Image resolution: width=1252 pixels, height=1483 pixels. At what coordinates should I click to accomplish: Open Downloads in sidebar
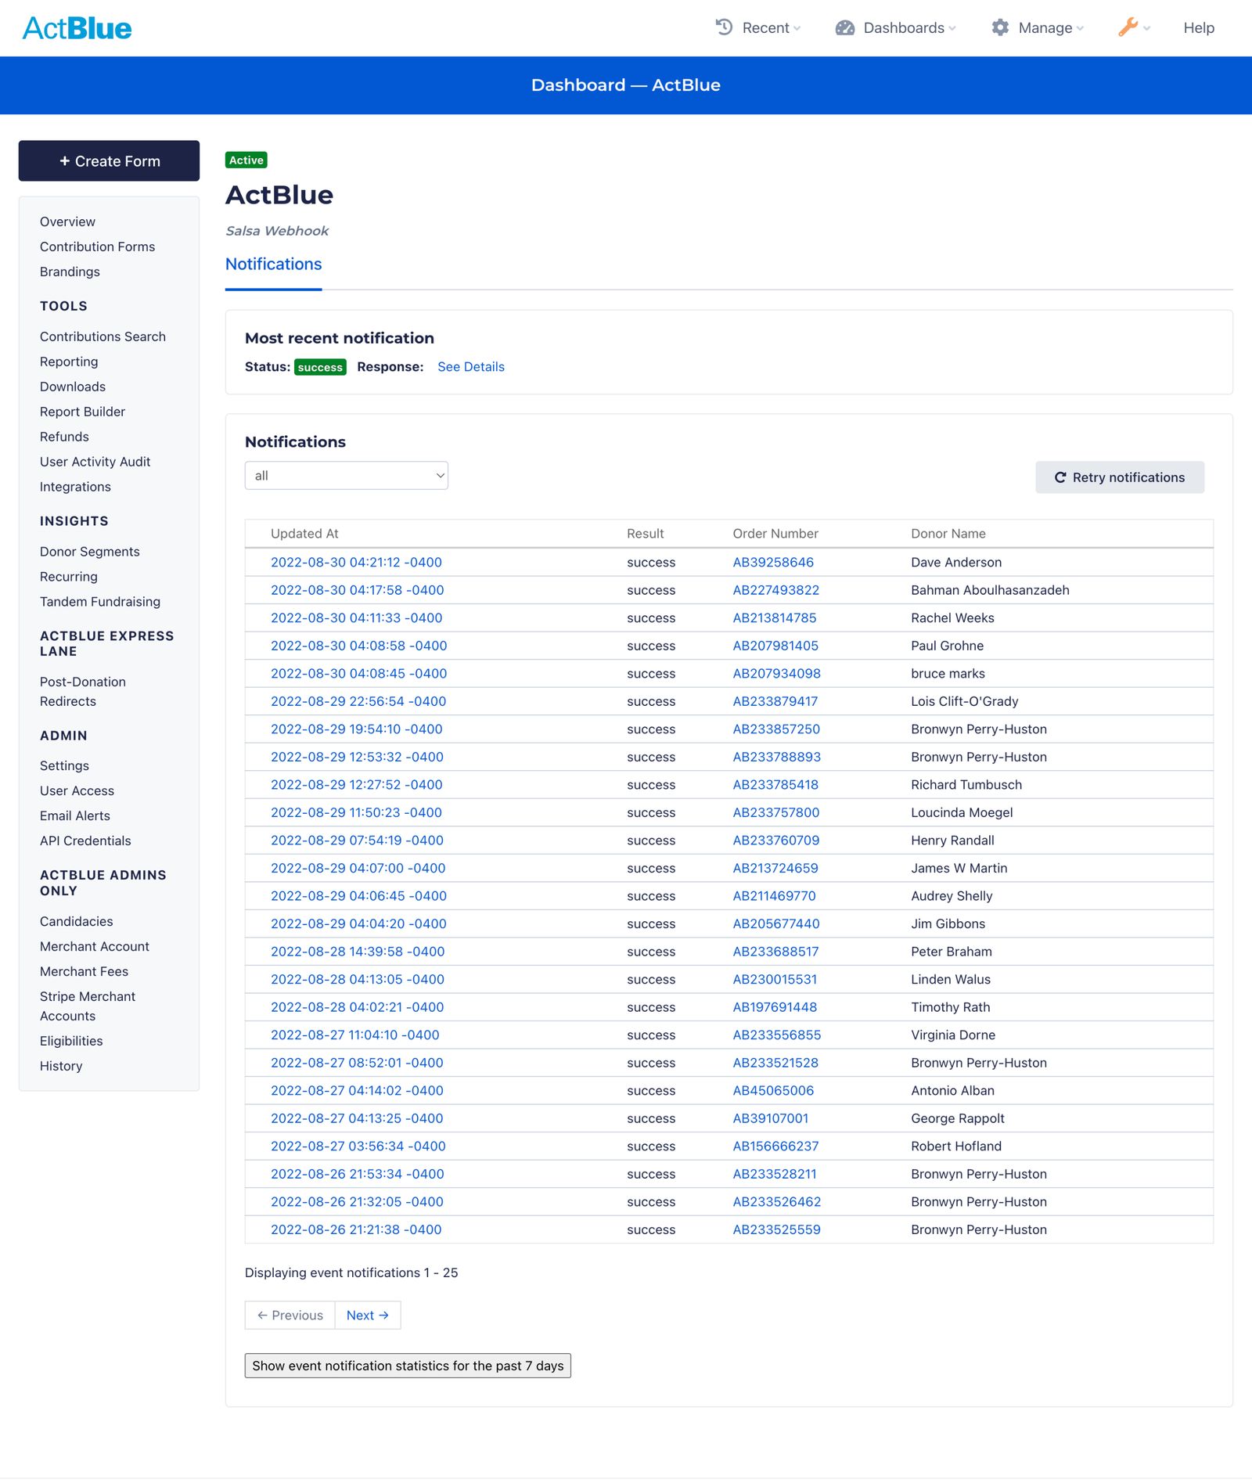(x=73, y=387)
